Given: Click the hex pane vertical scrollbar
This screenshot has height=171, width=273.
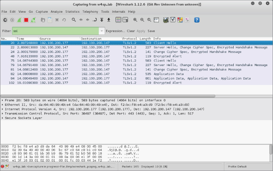Looking at the screenshot, I should [x=271, y=150].
